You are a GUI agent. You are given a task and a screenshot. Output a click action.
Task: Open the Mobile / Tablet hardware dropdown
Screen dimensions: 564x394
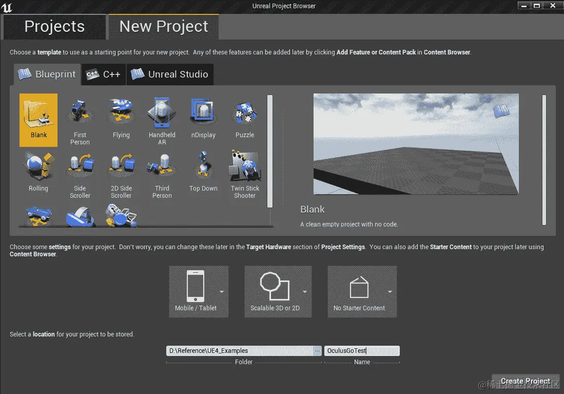(x=199, y=292)
